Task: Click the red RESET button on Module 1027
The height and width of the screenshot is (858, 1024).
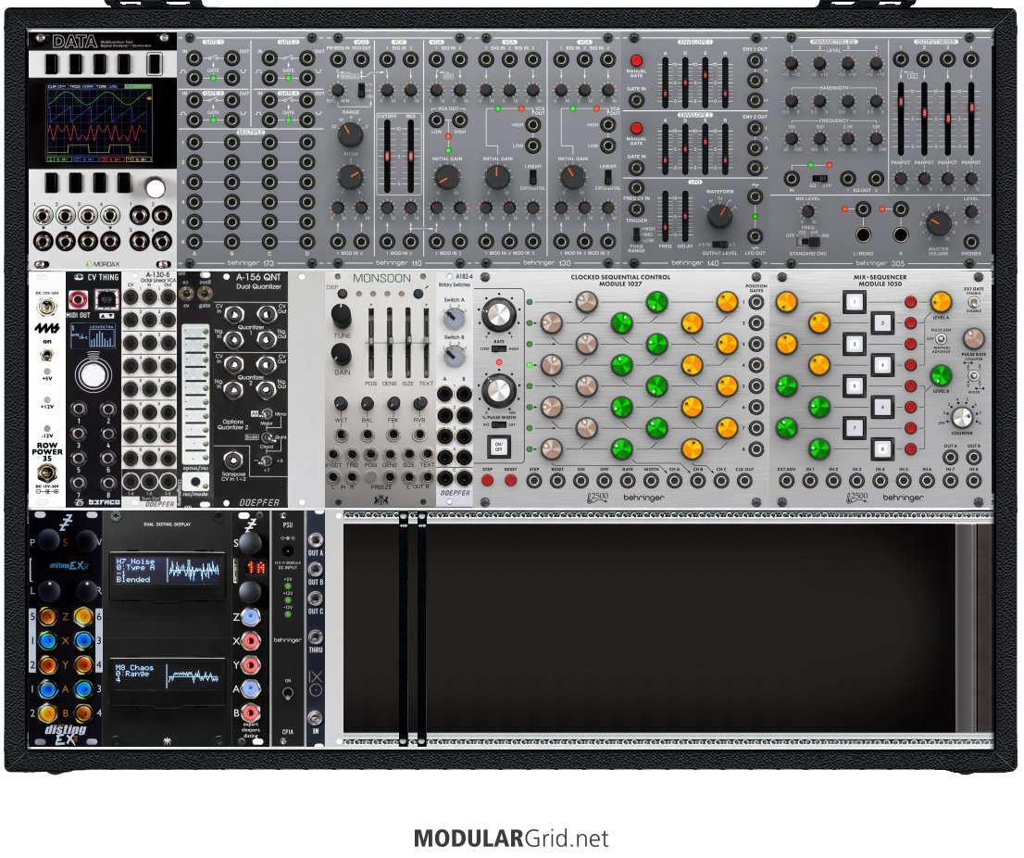Action: point(511,480)
